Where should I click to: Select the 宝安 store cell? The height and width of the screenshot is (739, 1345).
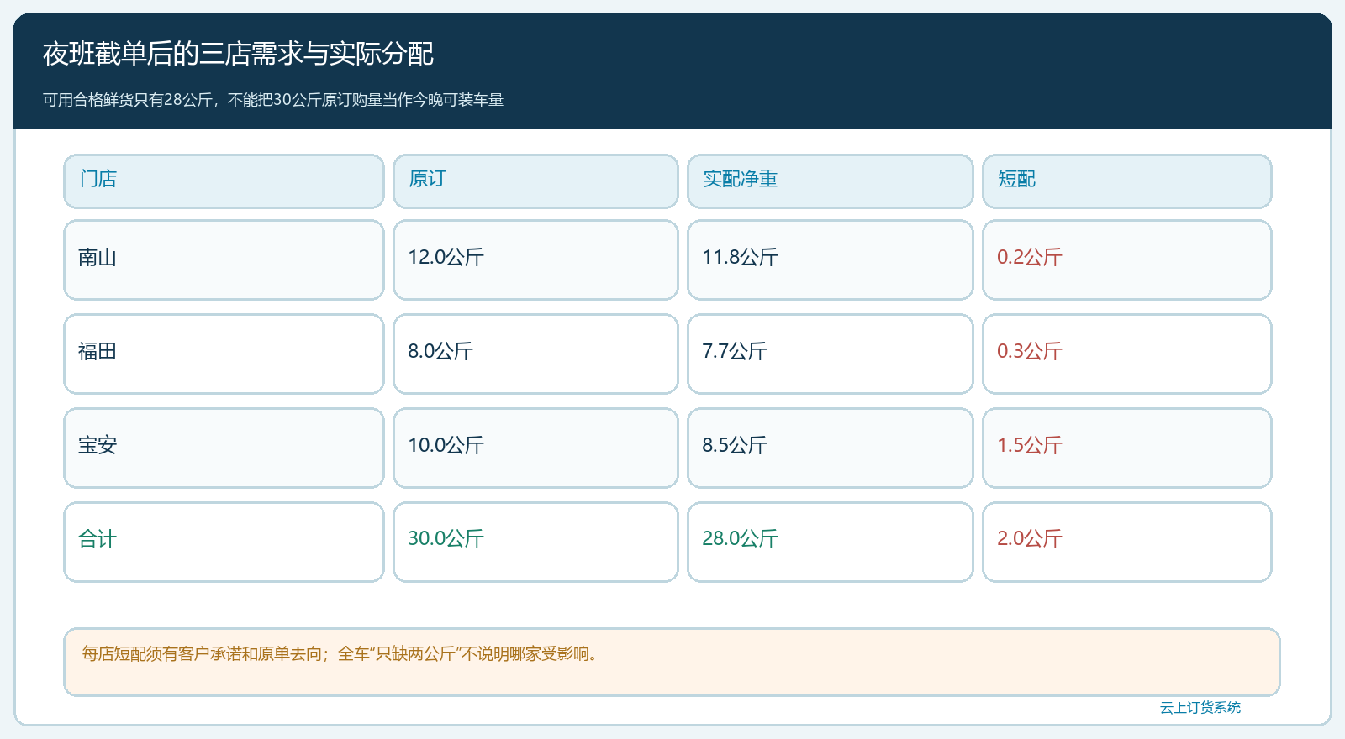point(224,448)
